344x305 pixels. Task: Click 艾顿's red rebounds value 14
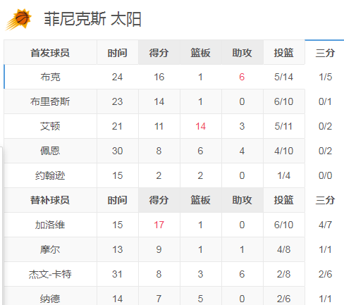(x=200, y=126)
